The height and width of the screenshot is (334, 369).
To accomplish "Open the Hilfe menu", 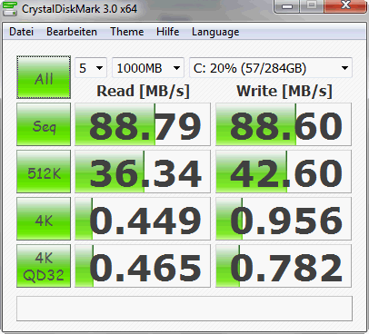I will pyautogui.click(x=167, y=32).
